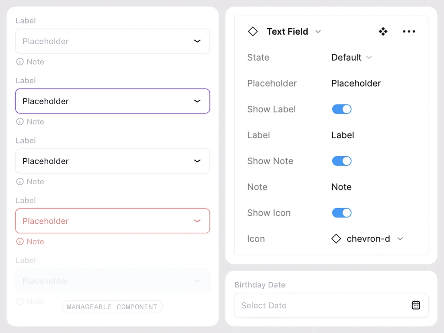Click the Label property value text
Viewport: 444px width, 333px height.
pos(343,135)
